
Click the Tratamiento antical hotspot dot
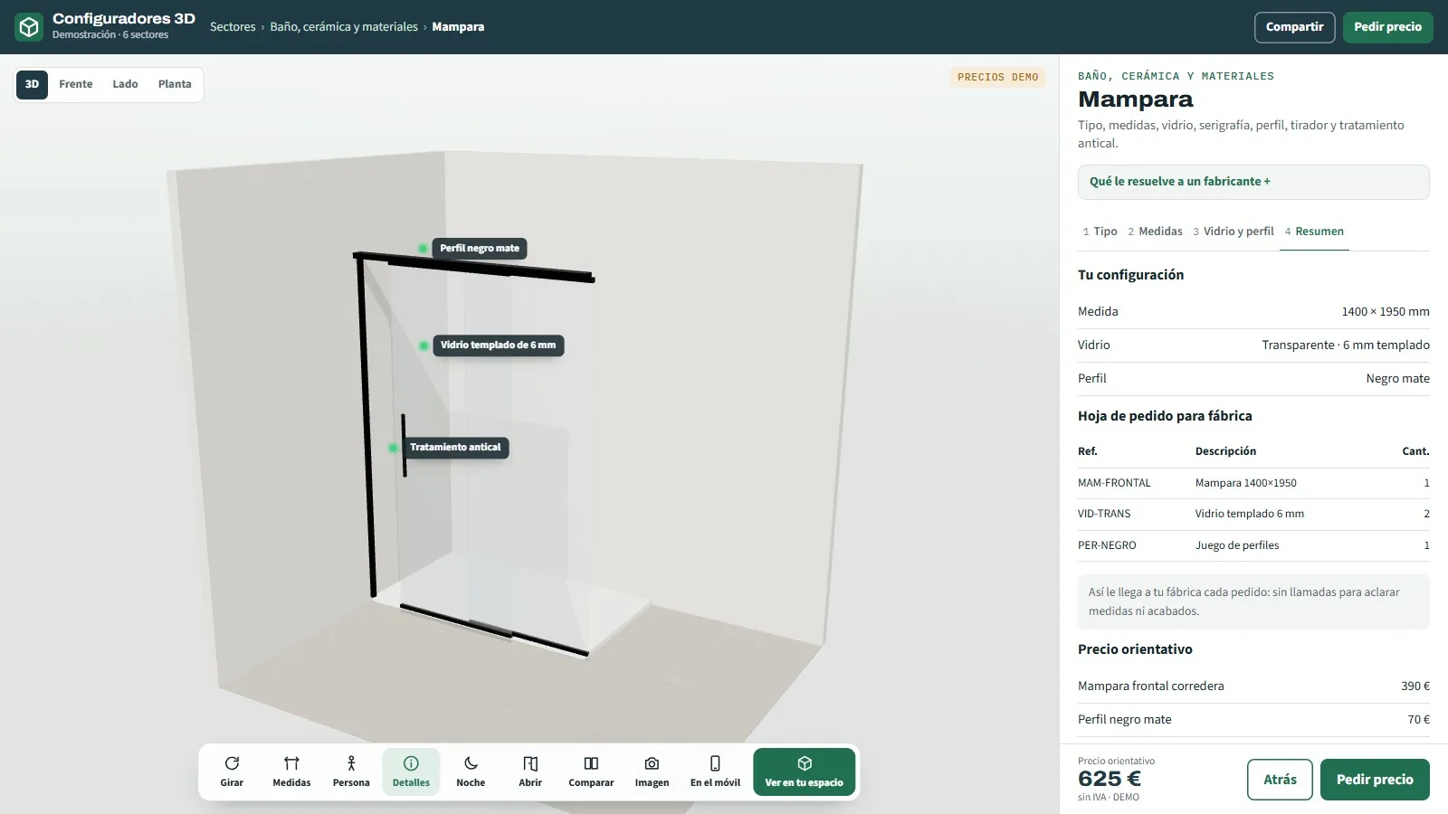(393, 448)
